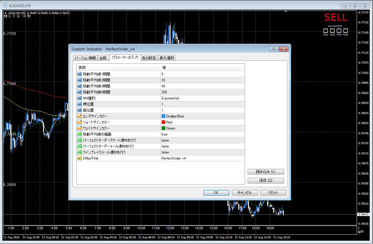Screen dimensions: 373x244
Task: Click the SELL signal label on chart
Action: click(x=336, y=17)
